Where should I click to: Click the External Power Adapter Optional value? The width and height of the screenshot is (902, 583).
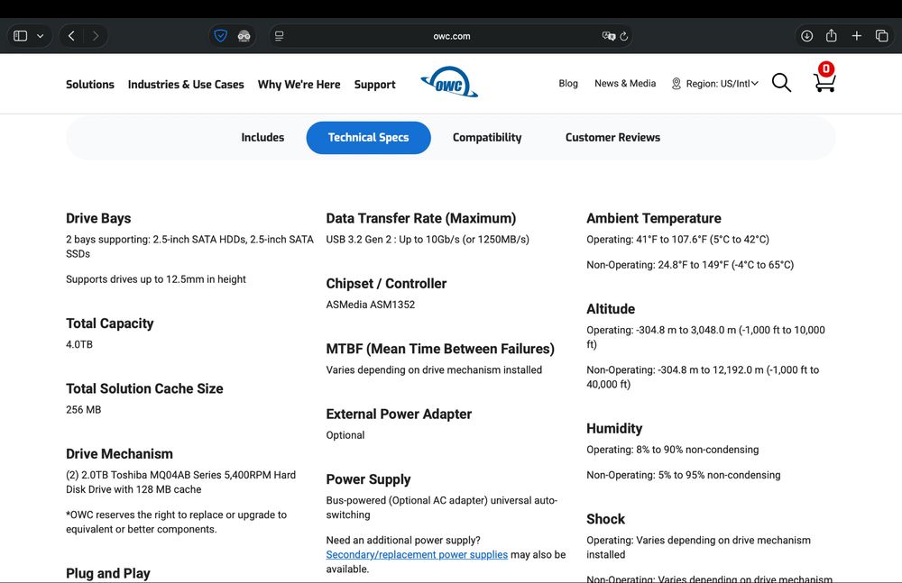pyautogui.click(x=345, y=435)
